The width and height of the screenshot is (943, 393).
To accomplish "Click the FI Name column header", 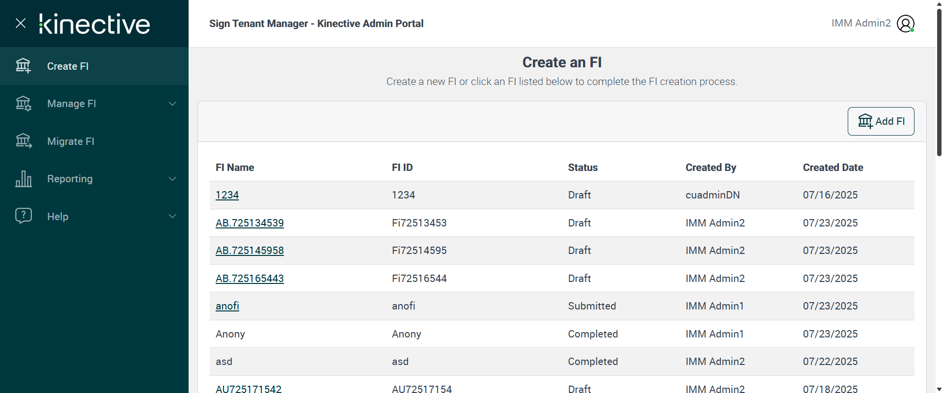I will (x=235, y=168).
